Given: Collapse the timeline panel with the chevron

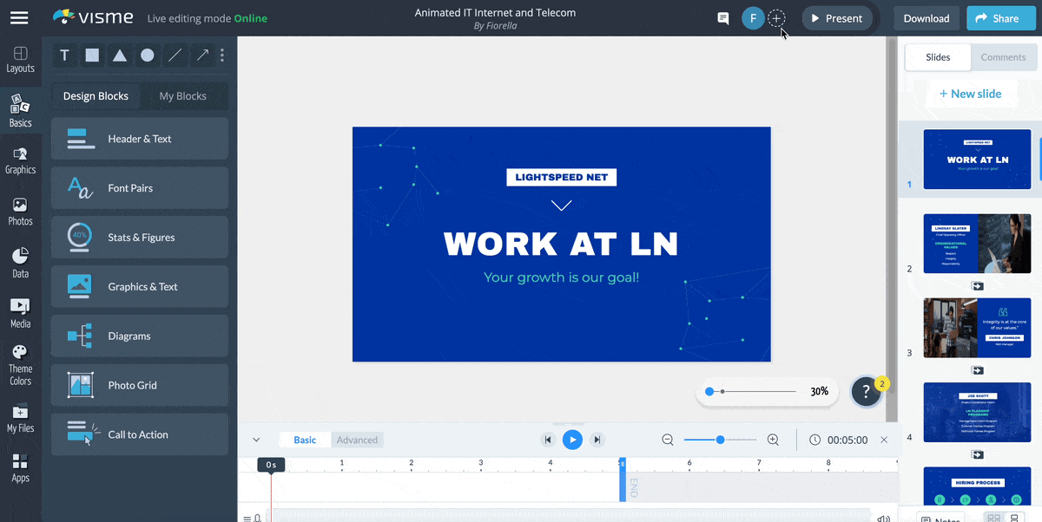Looking at the screenshot, I should click(x=256, y=440).
